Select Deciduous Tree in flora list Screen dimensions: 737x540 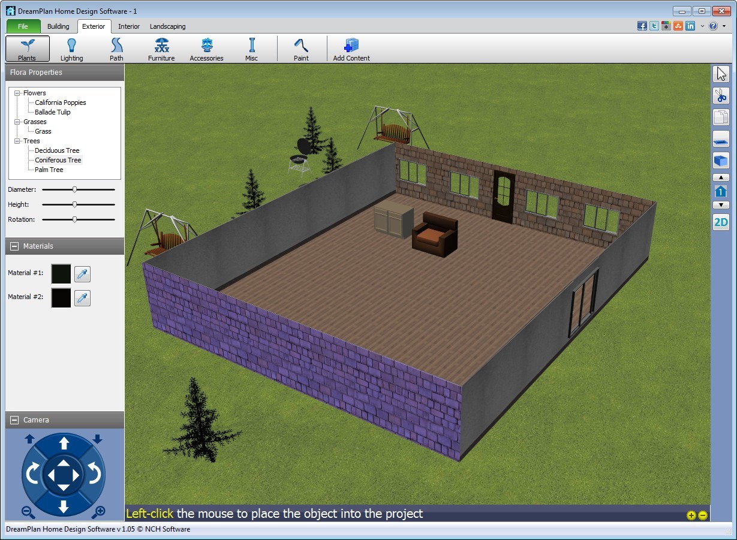tap(57, 150)
